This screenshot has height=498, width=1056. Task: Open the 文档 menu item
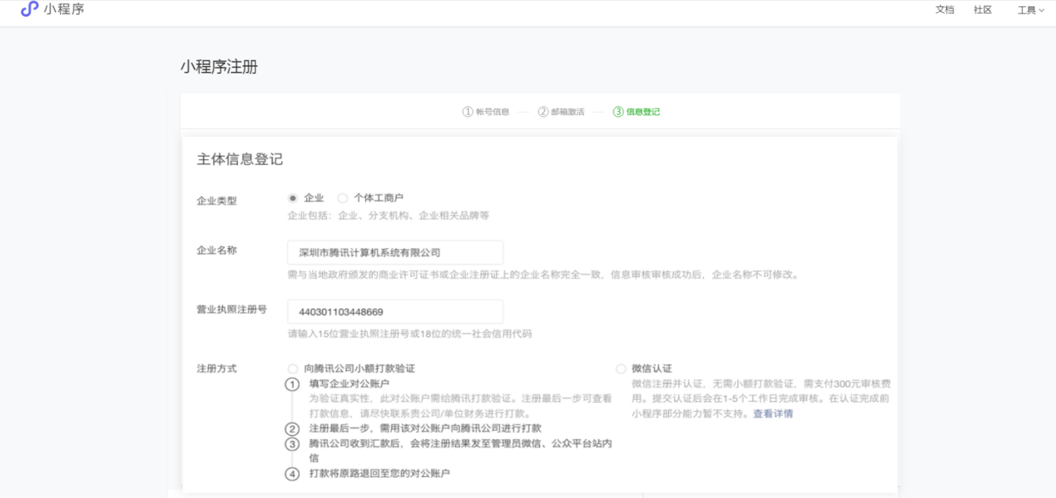pos(945,10)
